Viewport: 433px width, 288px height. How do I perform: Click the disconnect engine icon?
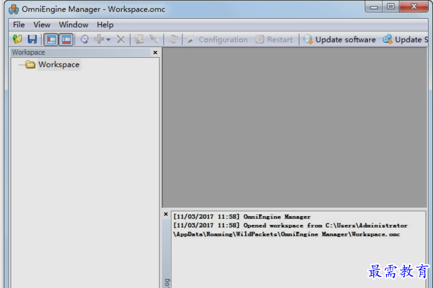pos(154,39)
